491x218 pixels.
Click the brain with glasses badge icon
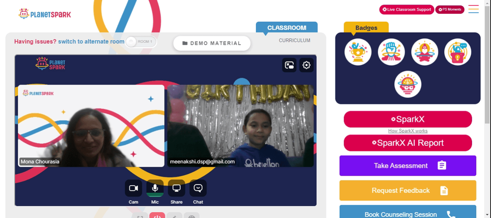click(408, 84)
